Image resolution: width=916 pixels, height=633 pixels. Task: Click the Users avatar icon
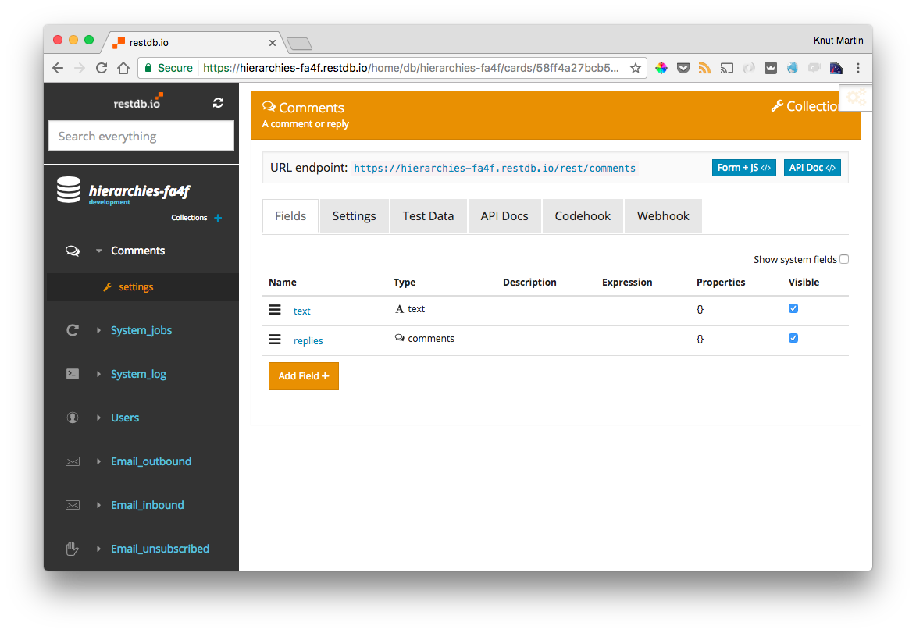[x=73, y=418]
